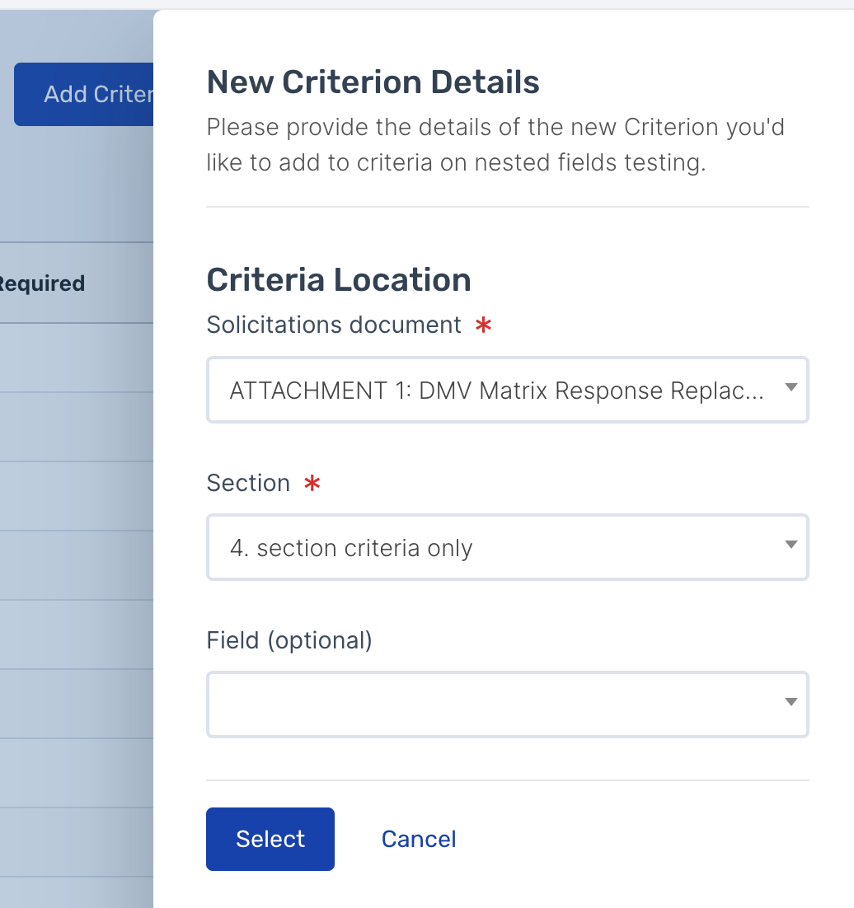Click the New Criterion Details heading
Viewport: 854px width, 908px height.
point(373,82)
